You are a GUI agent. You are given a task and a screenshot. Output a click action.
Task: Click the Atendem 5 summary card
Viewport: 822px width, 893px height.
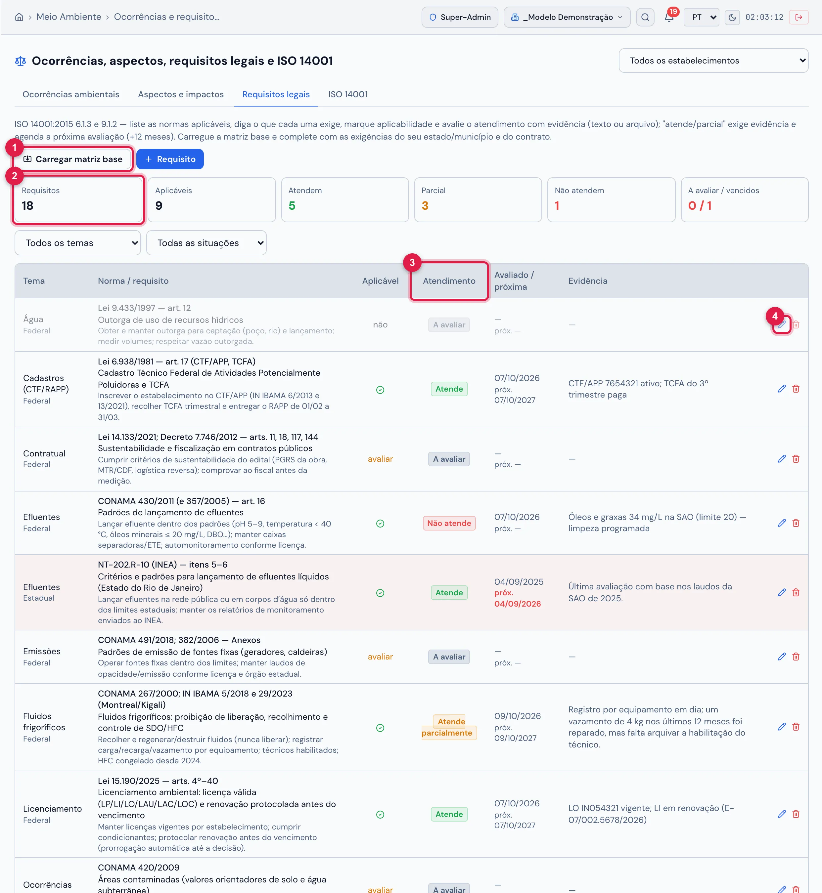pos(345,199)
